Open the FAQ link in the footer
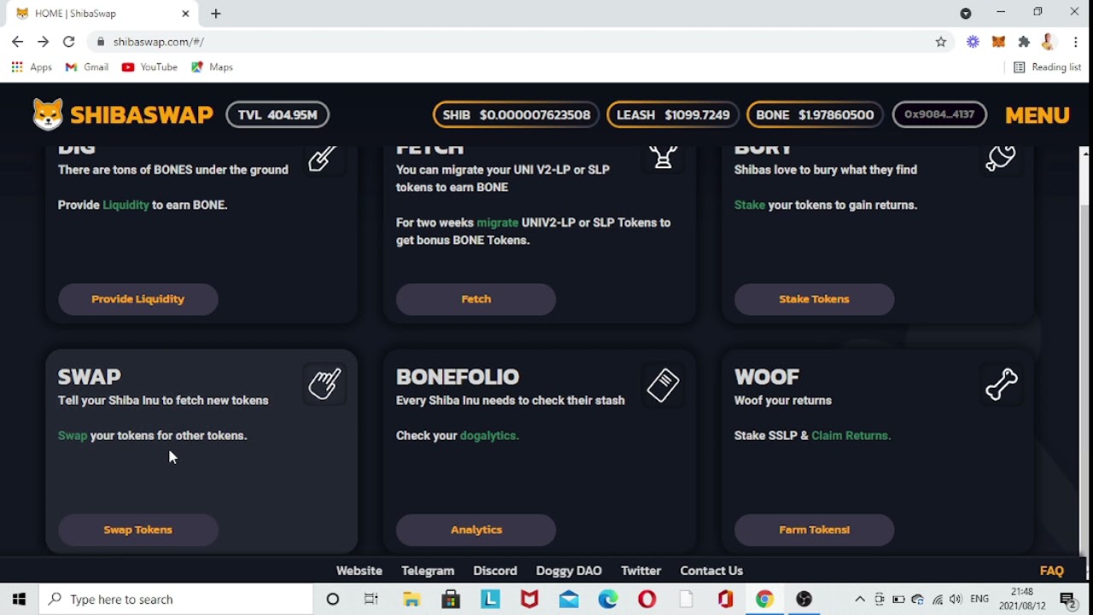The height and width of the screenshot is (615, 1093). [x=1052, y=571]
